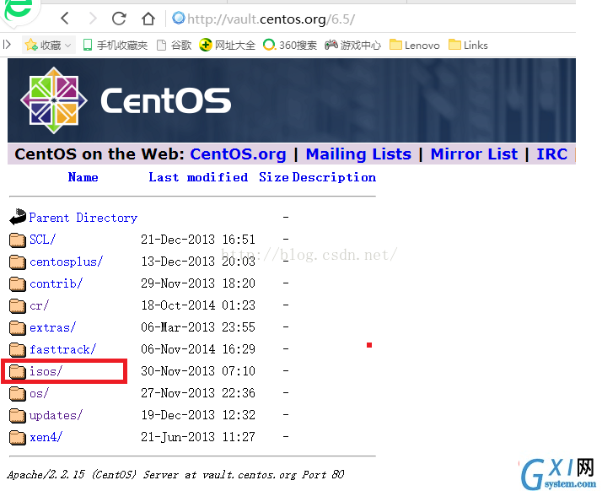Follow the Mirror List link
Viewport: 602px width, 491px height.
pyautogui.click(x=474, y=154)
